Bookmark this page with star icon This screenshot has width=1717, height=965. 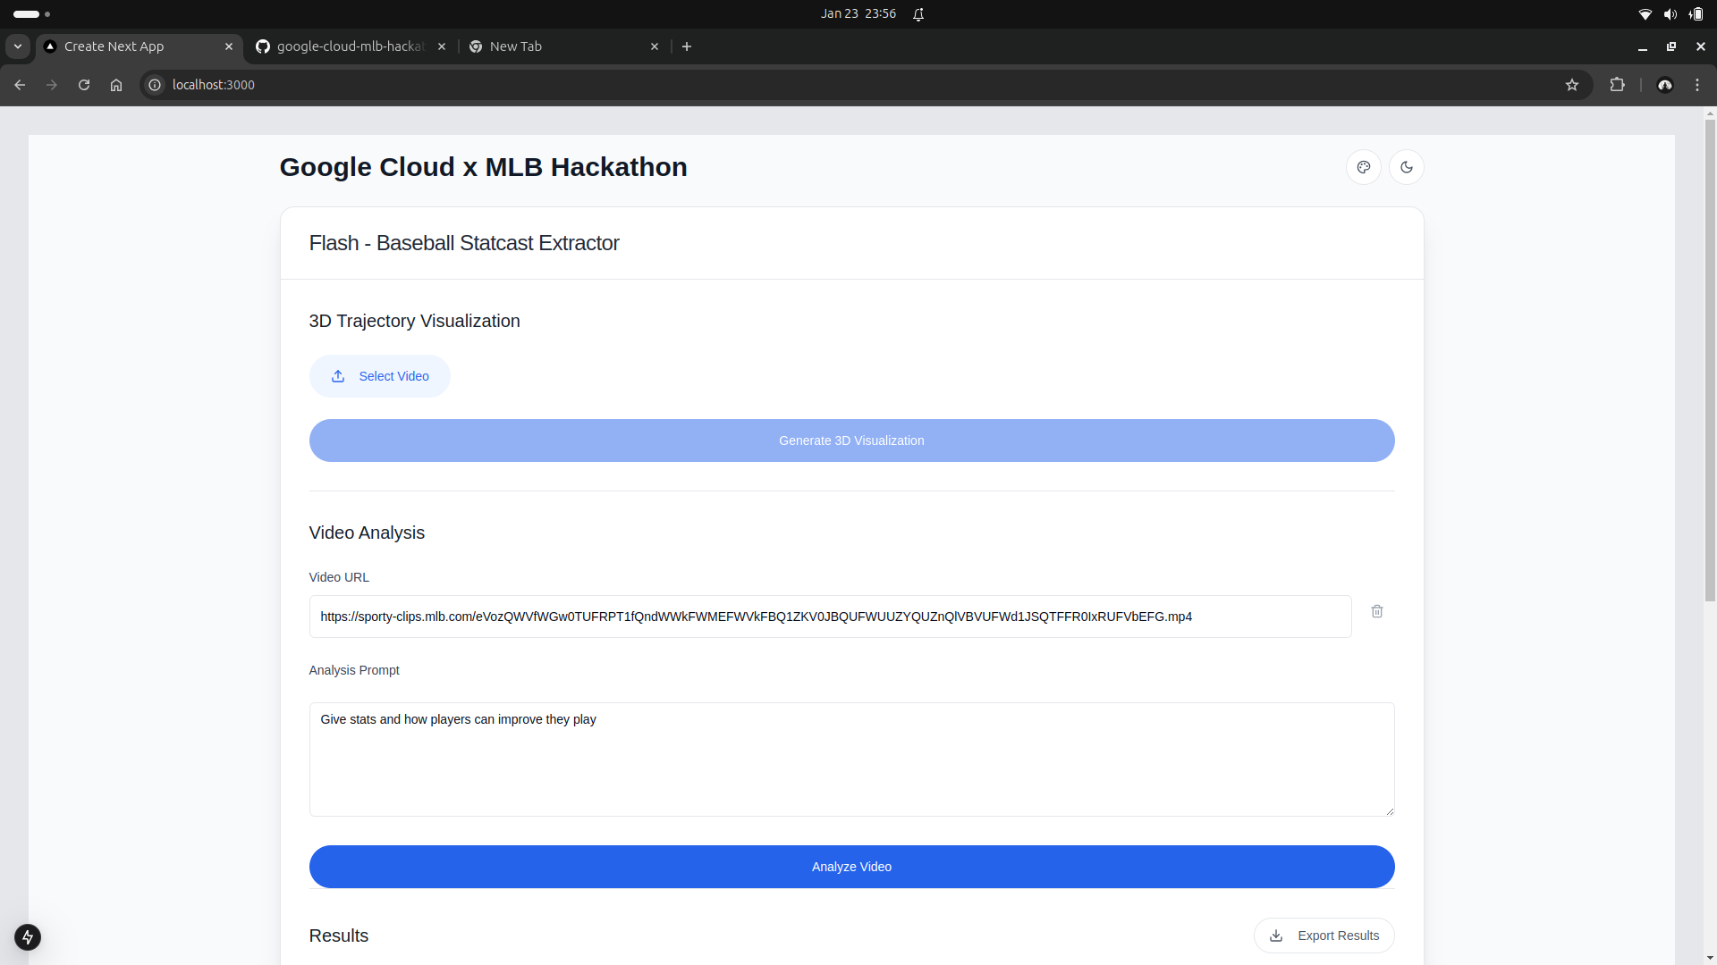click(x=1572, y=85)
